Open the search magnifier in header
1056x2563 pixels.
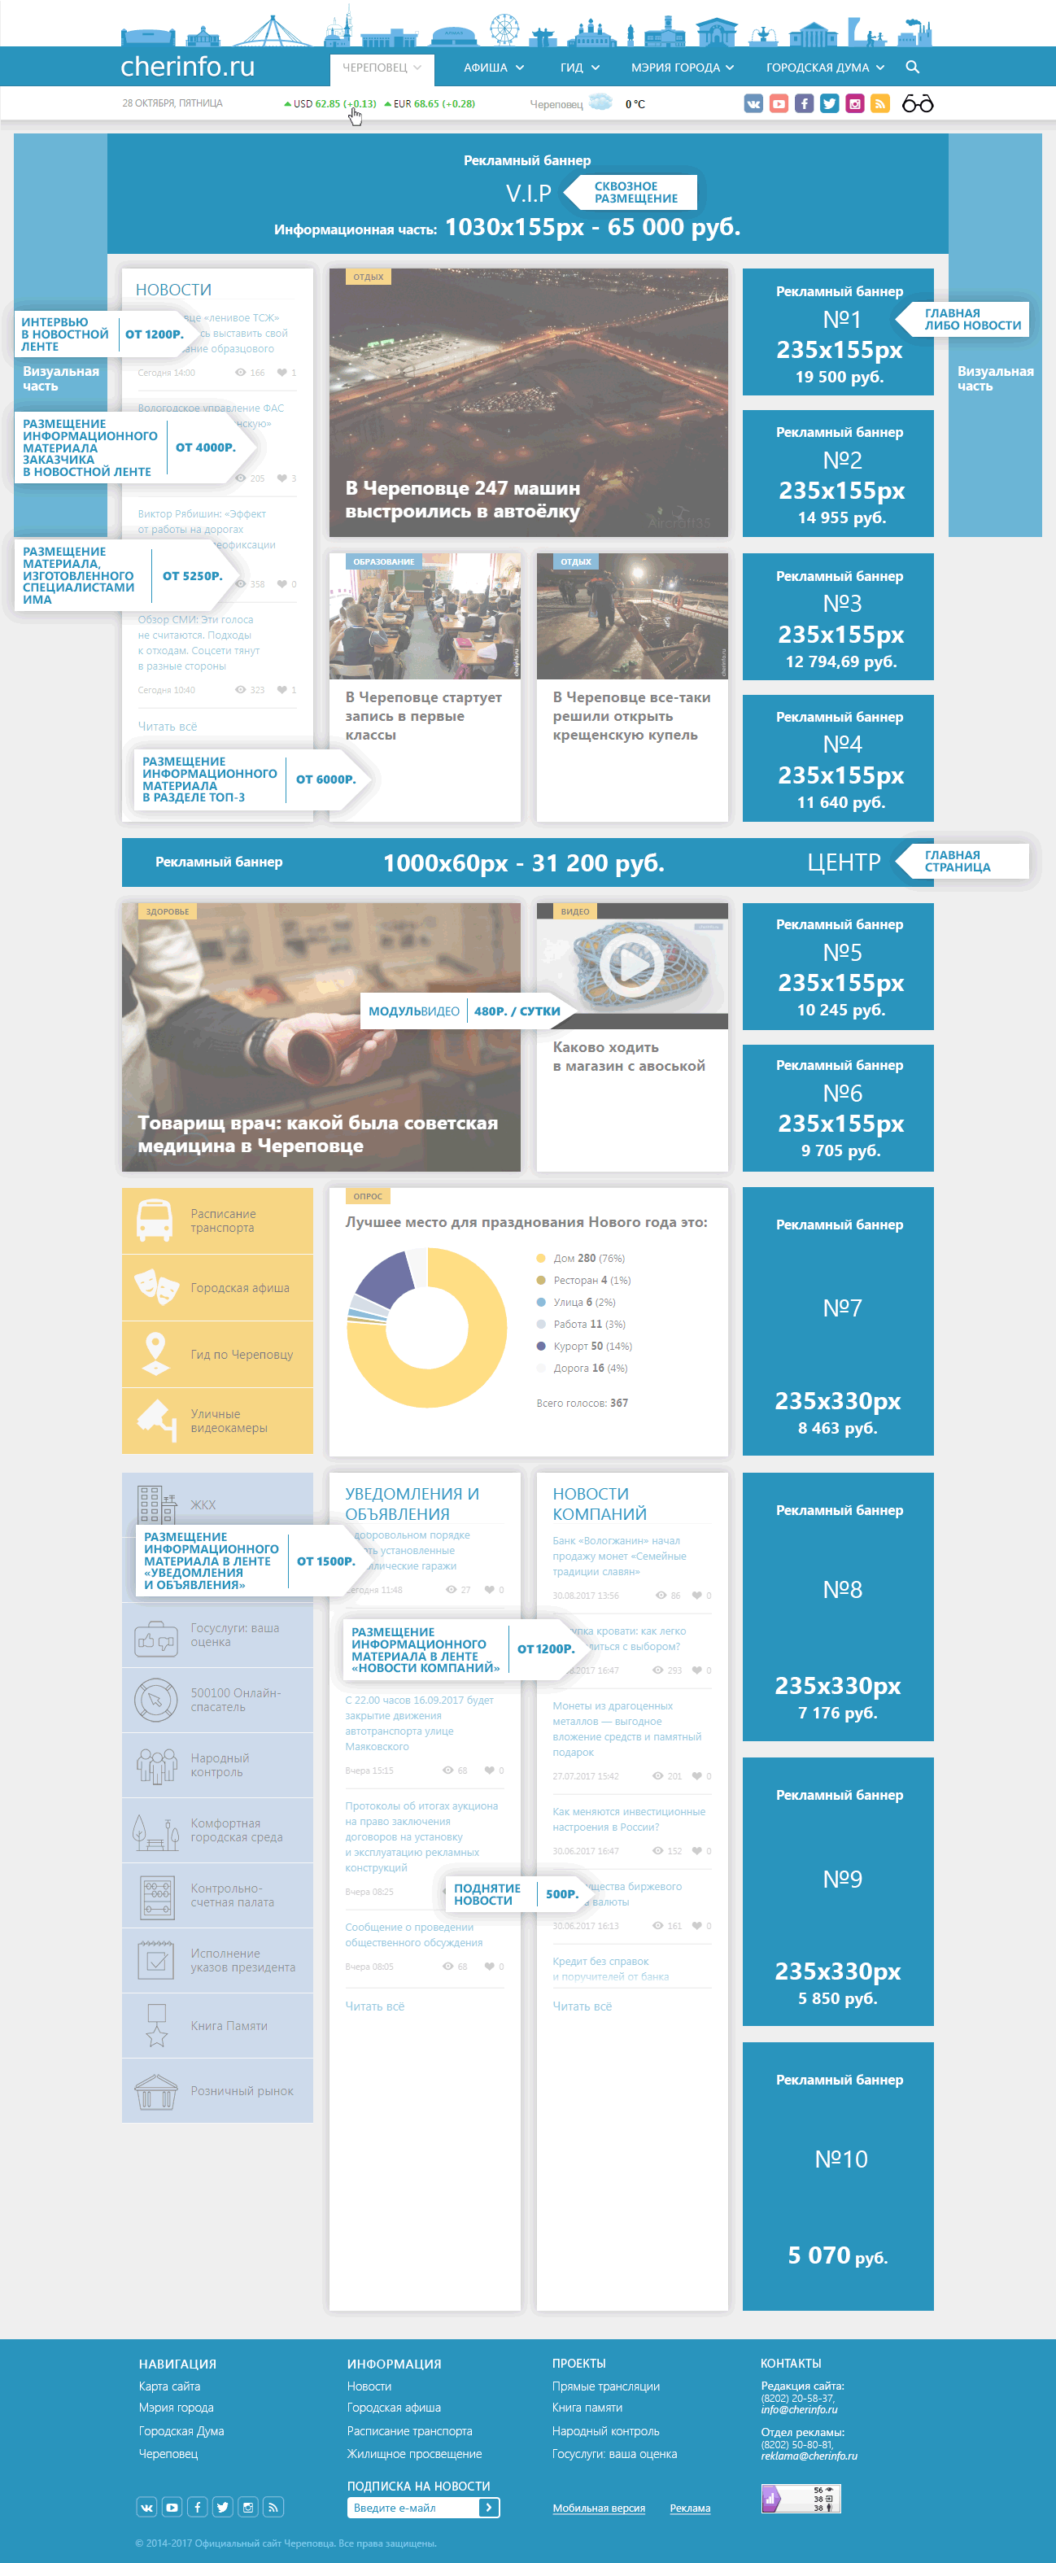click(913, 67)
